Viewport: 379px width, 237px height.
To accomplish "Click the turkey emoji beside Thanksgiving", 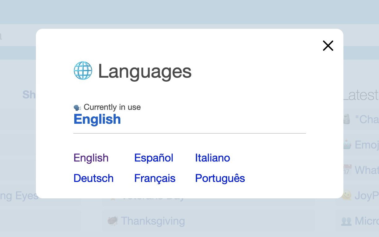I will tap(113, 221).
